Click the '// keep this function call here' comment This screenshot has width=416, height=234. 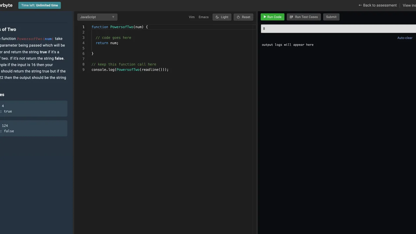124,64
